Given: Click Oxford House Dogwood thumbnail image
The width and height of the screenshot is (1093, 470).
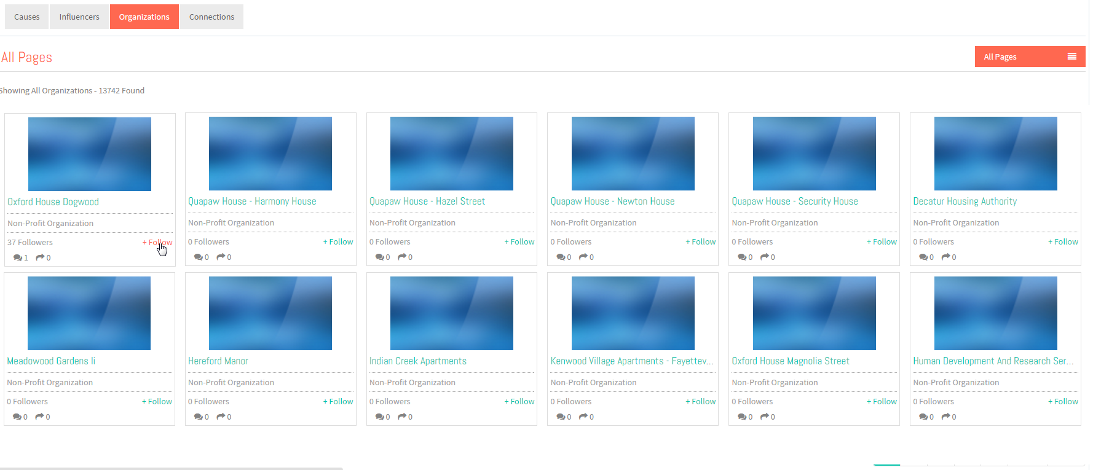Looking at the screenshot, I should [x=90, y=154].
